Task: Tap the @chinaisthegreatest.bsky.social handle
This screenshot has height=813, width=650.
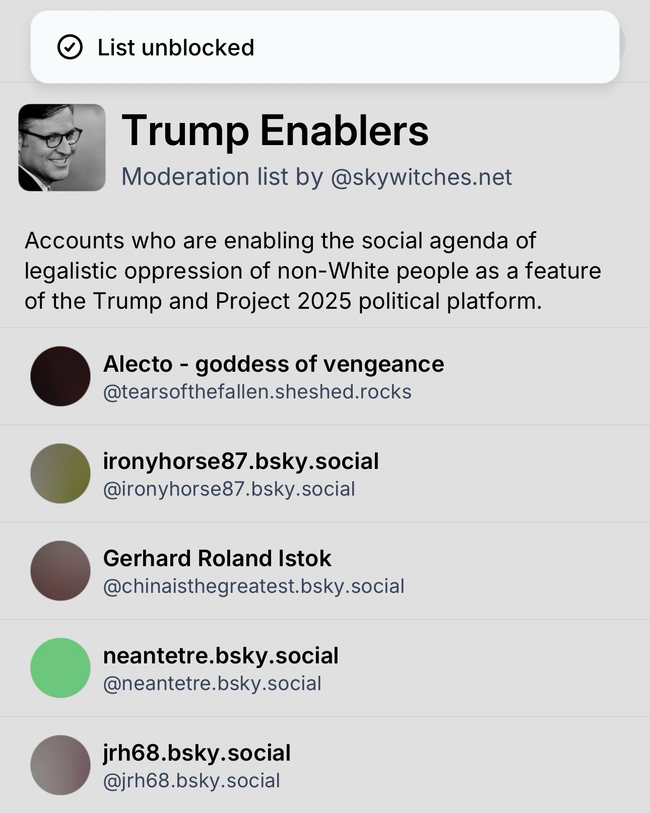Action: click(x=253, y=586)
